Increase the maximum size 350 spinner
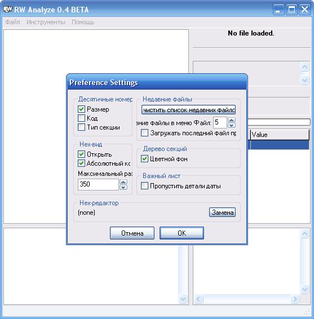This screenshot has height=319, width=314. click(123, 181)
